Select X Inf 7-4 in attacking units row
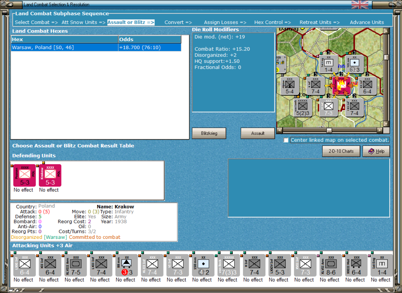 tap(254, 266)
